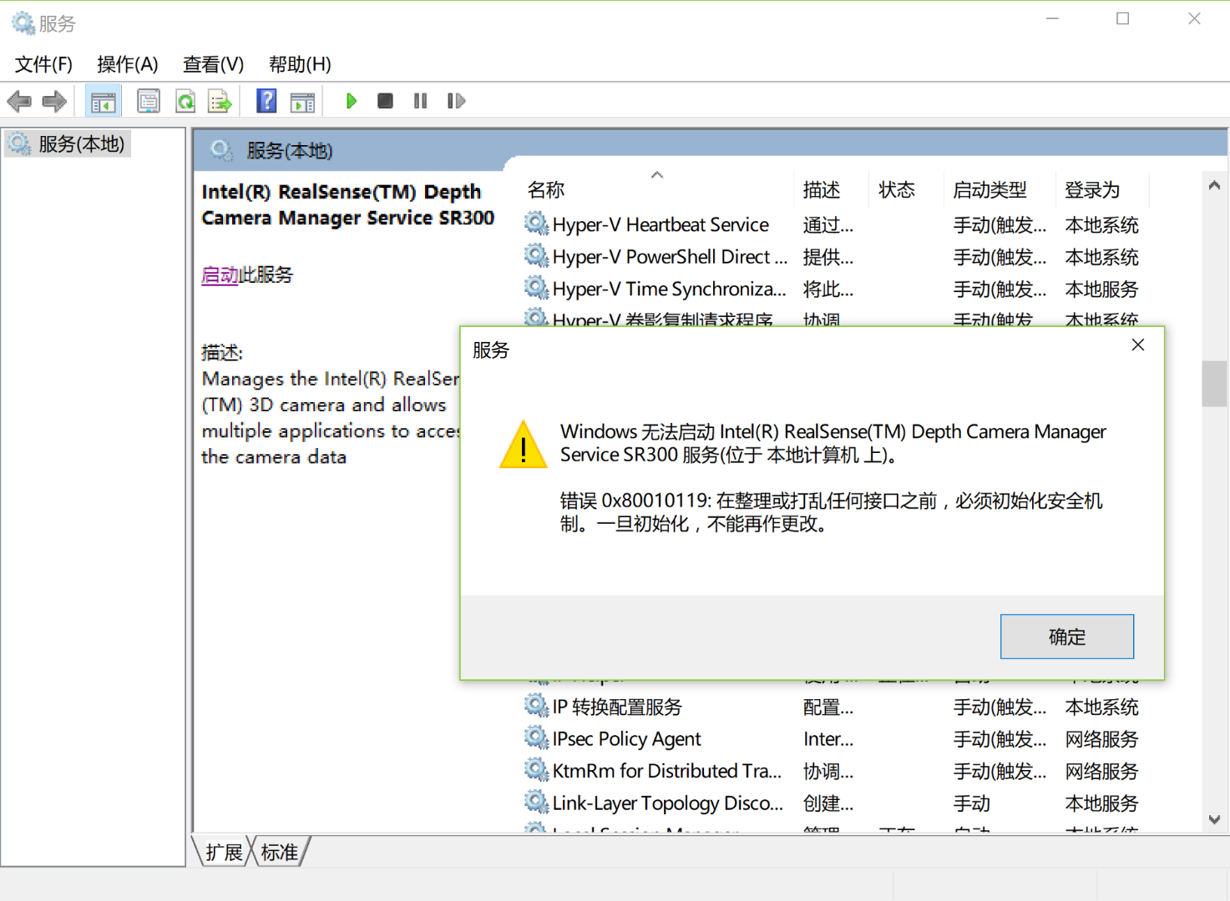Switch to the 标准 tab

tap(279, 852)
